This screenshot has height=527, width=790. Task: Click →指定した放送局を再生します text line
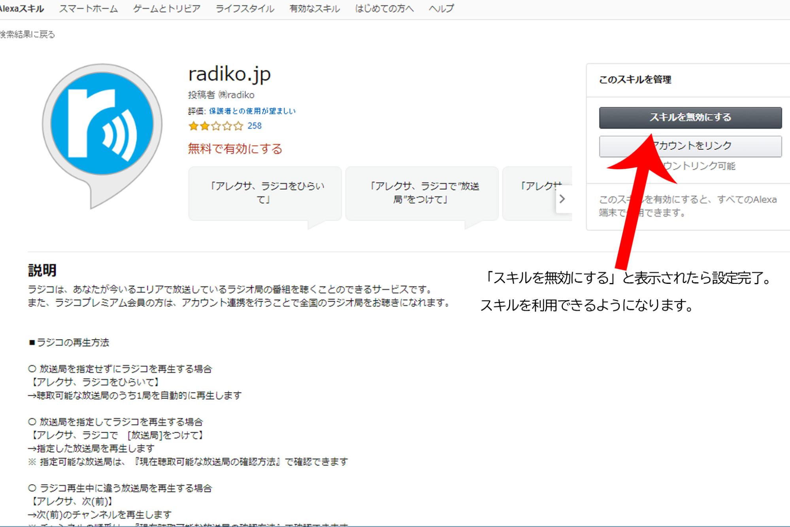[91, 449]
